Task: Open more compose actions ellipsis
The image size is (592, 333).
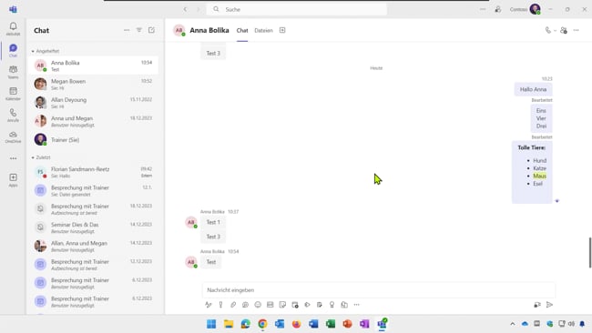Action: click(356, 304)
